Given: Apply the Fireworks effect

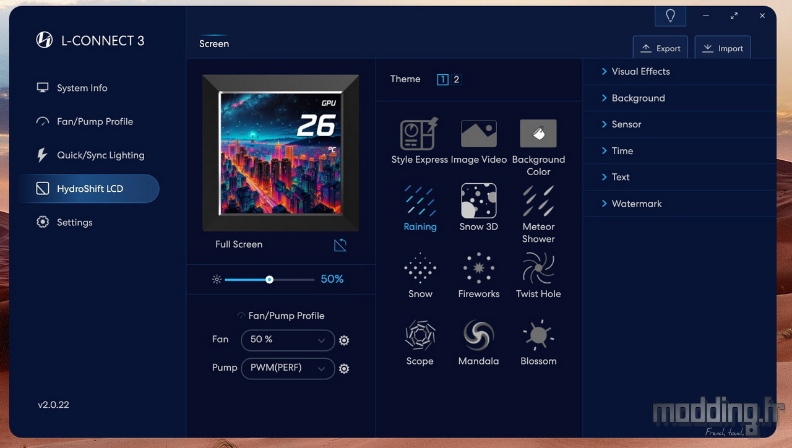Looking at the screenshot, I should [x=478, y=269].
